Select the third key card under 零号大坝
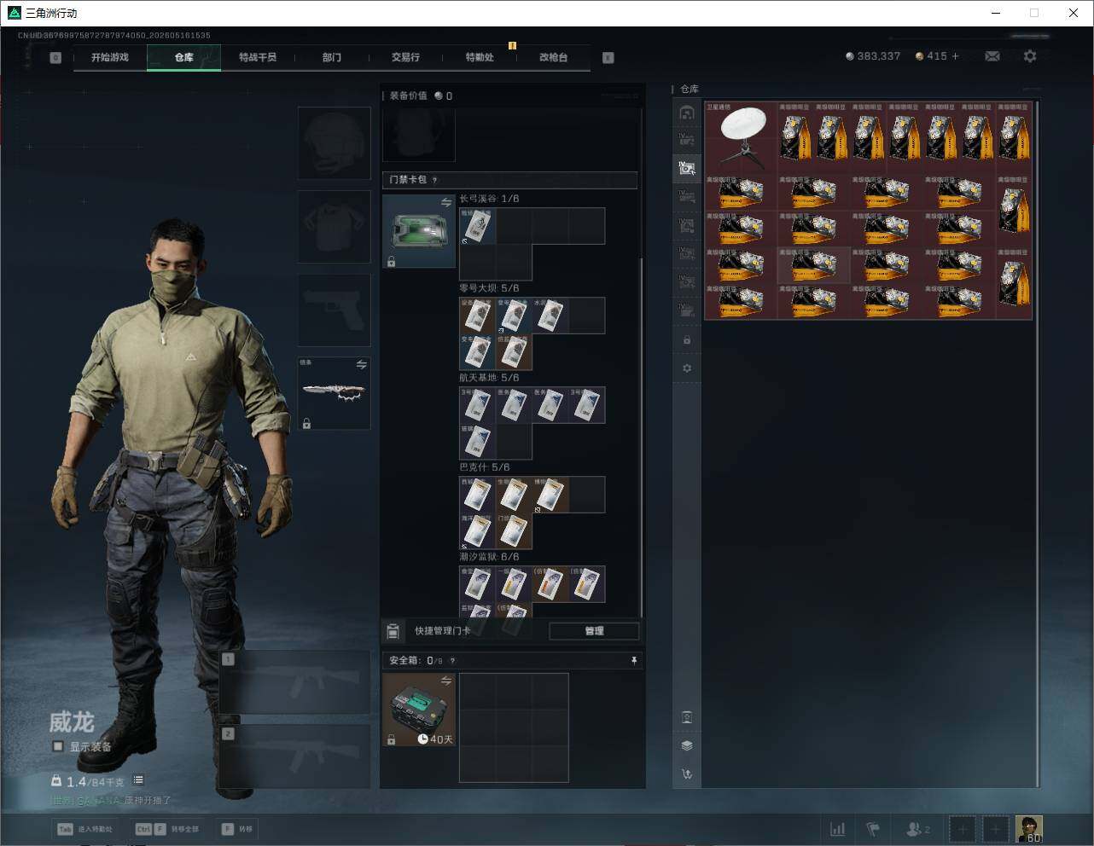 tap(550, 316)
